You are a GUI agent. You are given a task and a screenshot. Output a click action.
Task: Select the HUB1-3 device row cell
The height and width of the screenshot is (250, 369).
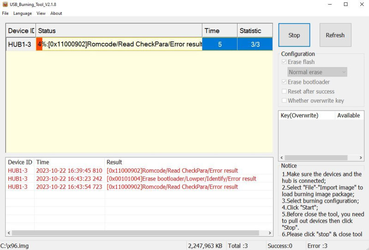21,44
